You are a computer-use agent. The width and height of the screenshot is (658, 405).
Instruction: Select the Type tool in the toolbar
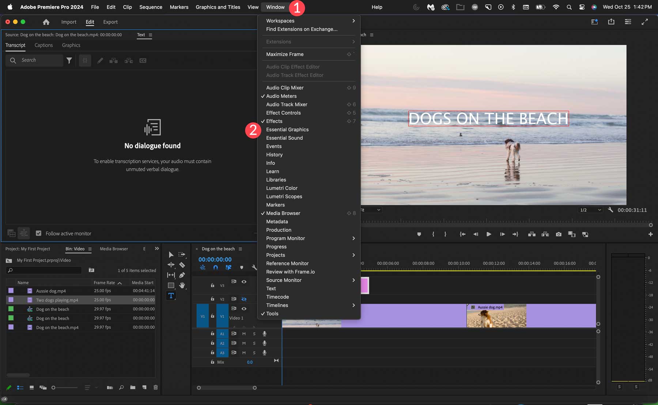171,295
